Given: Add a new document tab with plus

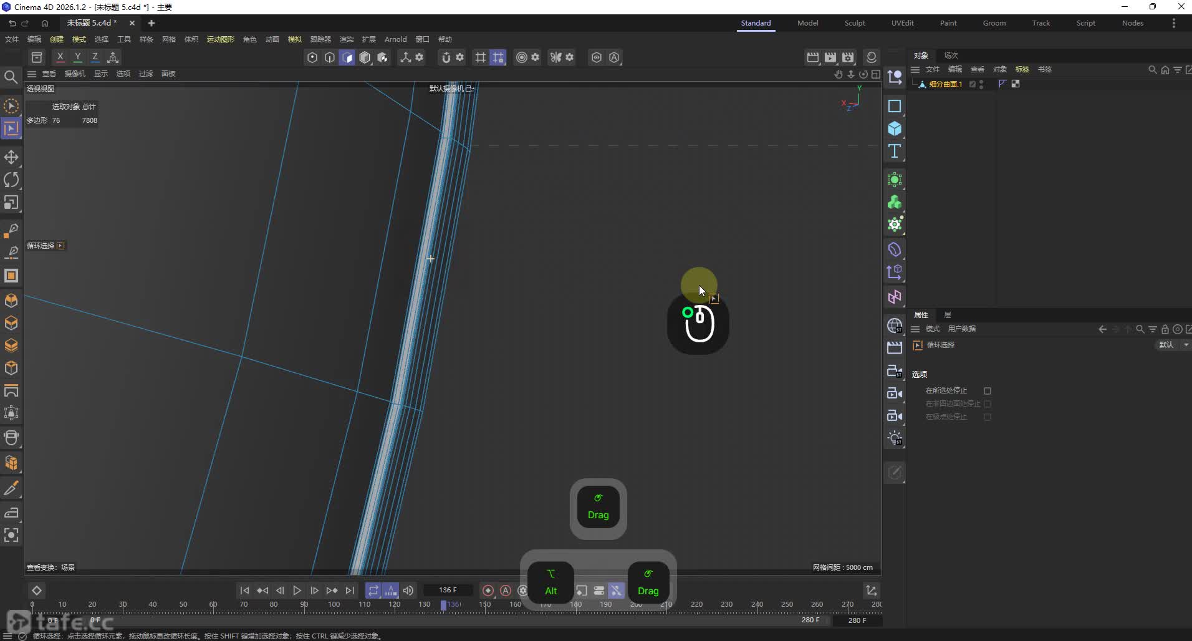Looking at the screenshot, I should coord(151,23).
